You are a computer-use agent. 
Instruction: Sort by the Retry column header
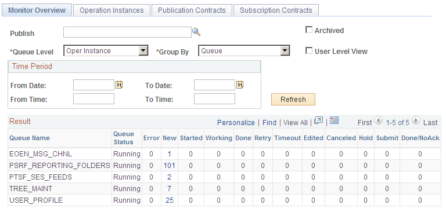click(262, 138)
